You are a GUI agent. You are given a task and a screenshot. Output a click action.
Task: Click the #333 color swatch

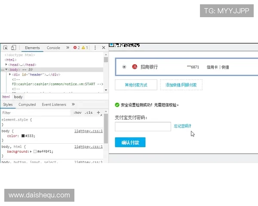coord(23,136)
